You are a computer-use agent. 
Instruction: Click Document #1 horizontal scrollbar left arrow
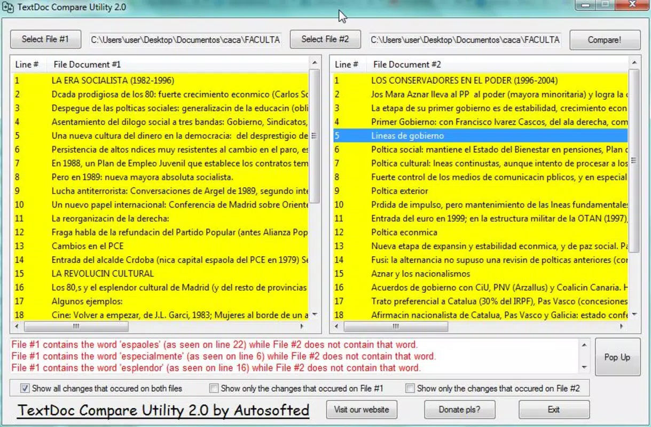pyautogui.click(x=18, y=326)
